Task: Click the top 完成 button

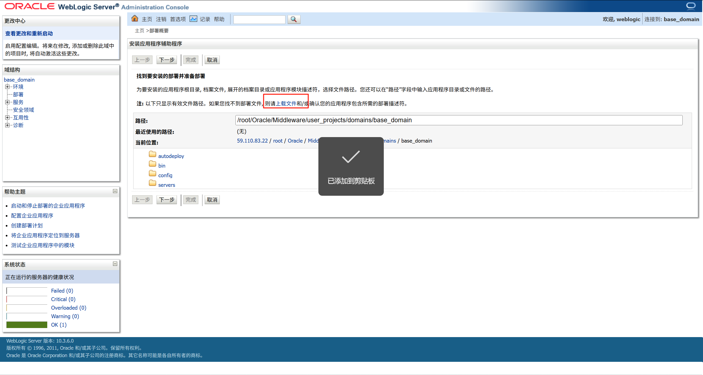Action: point(191,60)
